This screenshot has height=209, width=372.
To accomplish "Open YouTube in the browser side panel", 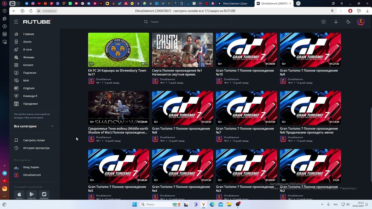I will coord(5,181).
